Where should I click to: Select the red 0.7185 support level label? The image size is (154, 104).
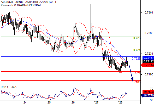(136, 82)
